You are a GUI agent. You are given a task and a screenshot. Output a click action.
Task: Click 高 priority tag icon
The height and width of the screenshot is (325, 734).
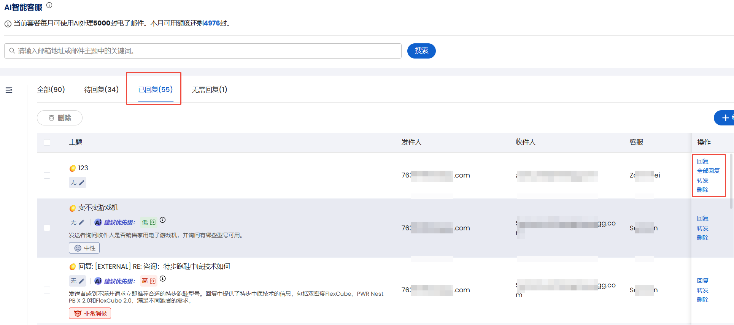pyautogui.click(x=153, y=281)
